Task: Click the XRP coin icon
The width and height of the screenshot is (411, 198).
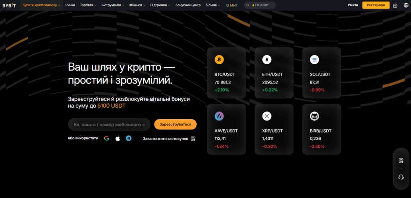Action: tap(267, 116)
